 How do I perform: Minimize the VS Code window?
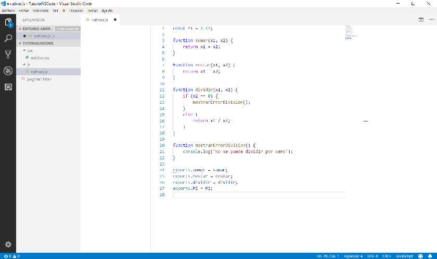[398, 4]
